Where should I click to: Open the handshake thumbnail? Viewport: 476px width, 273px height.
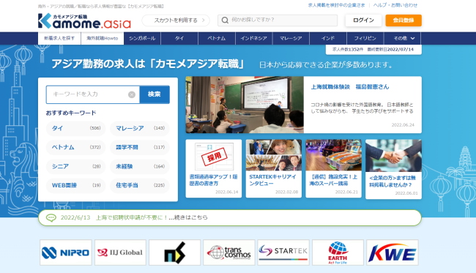[x=393, y=156]
